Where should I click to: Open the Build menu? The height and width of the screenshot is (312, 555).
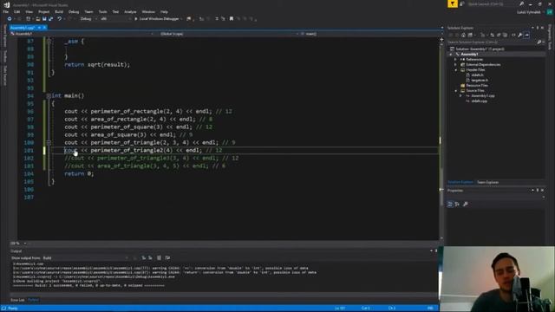[x=59, y=11]
